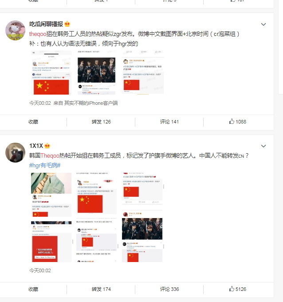The width and height of the screenshot is (283, 302).
Task: Open 其实不糊的iPhone客户端 source link
Action: 91,103
